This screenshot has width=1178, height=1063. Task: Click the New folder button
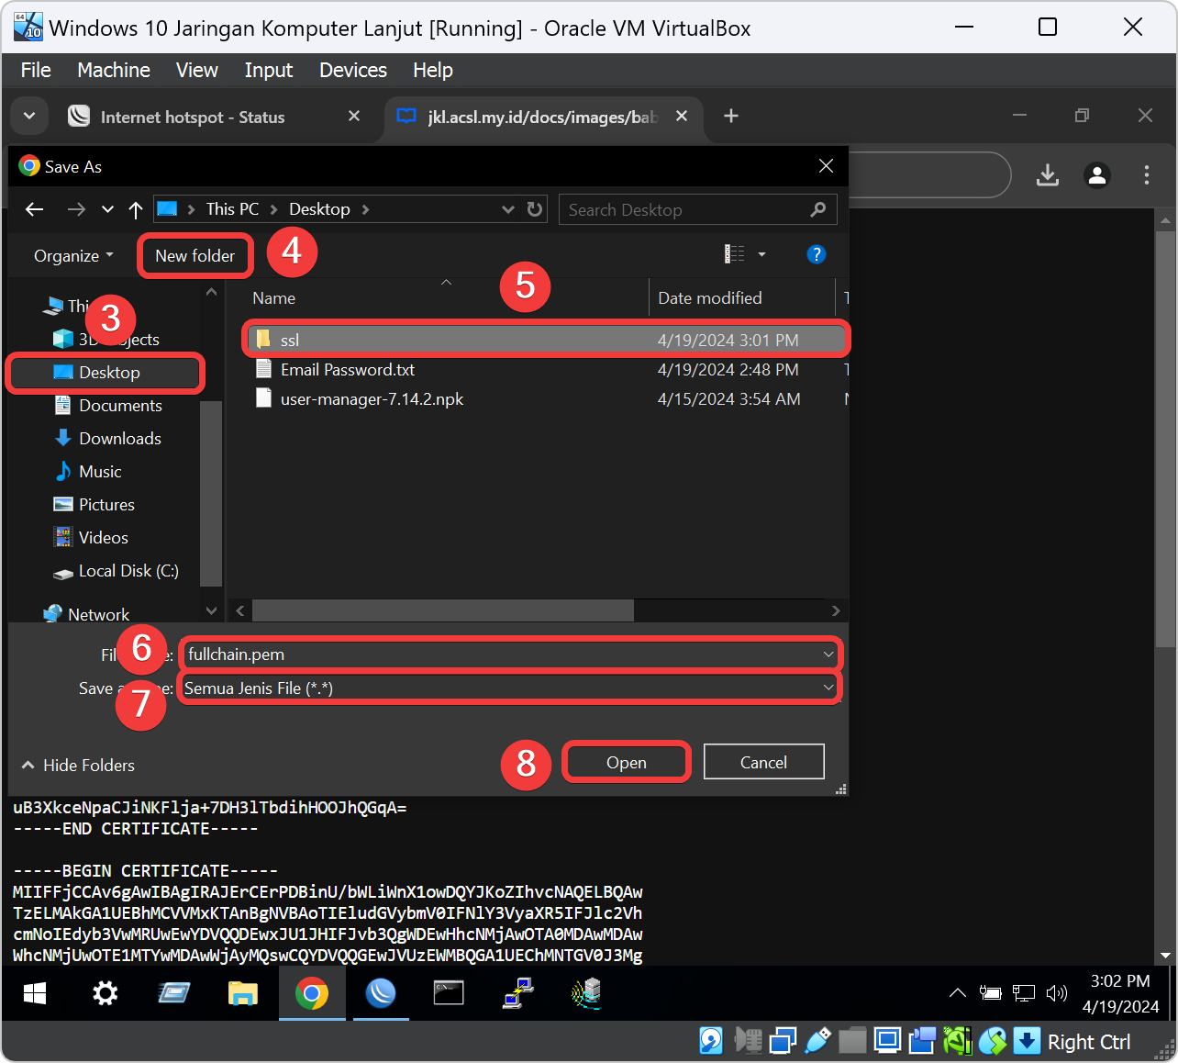tap(194, 255)
